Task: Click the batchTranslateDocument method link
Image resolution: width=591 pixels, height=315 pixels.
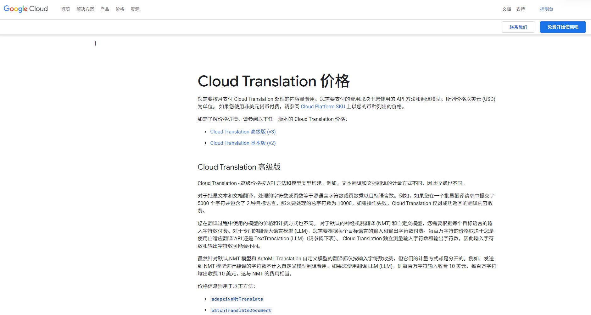Action: [x=241, y=310]
